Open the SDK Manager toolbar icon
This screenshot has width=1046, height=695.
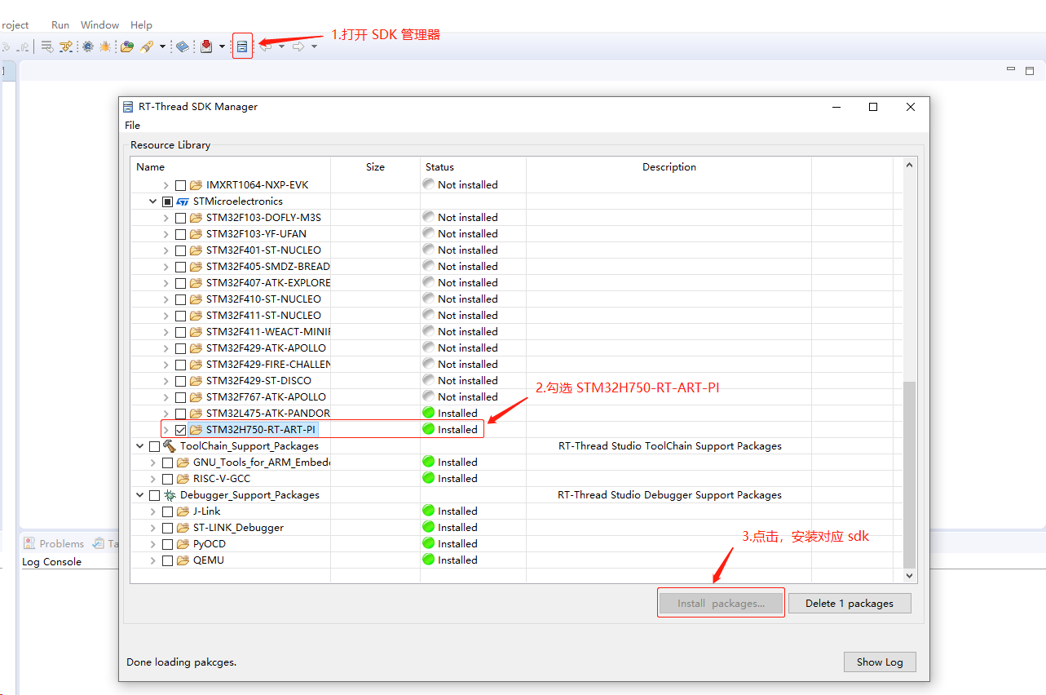[x=242, y=46]
